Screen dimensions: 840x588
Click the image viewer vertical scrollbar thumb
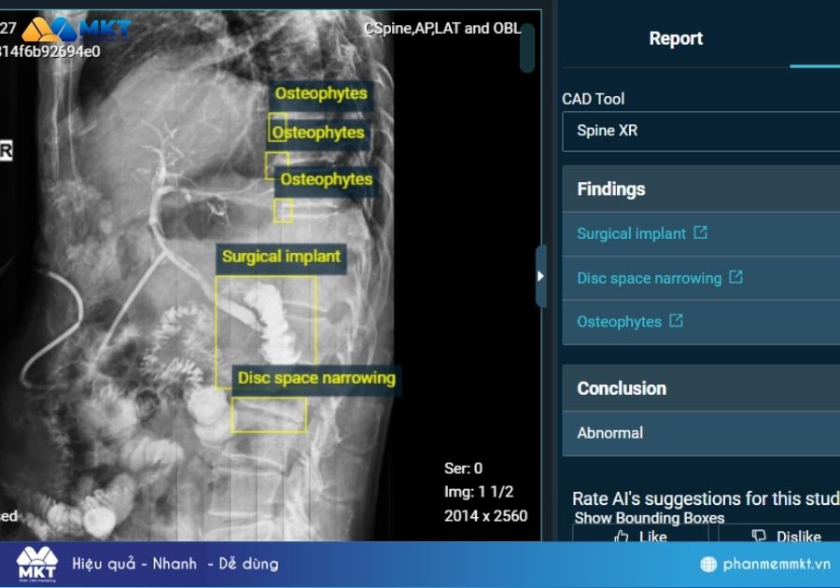pyautogui.click(x=527, y=47)
